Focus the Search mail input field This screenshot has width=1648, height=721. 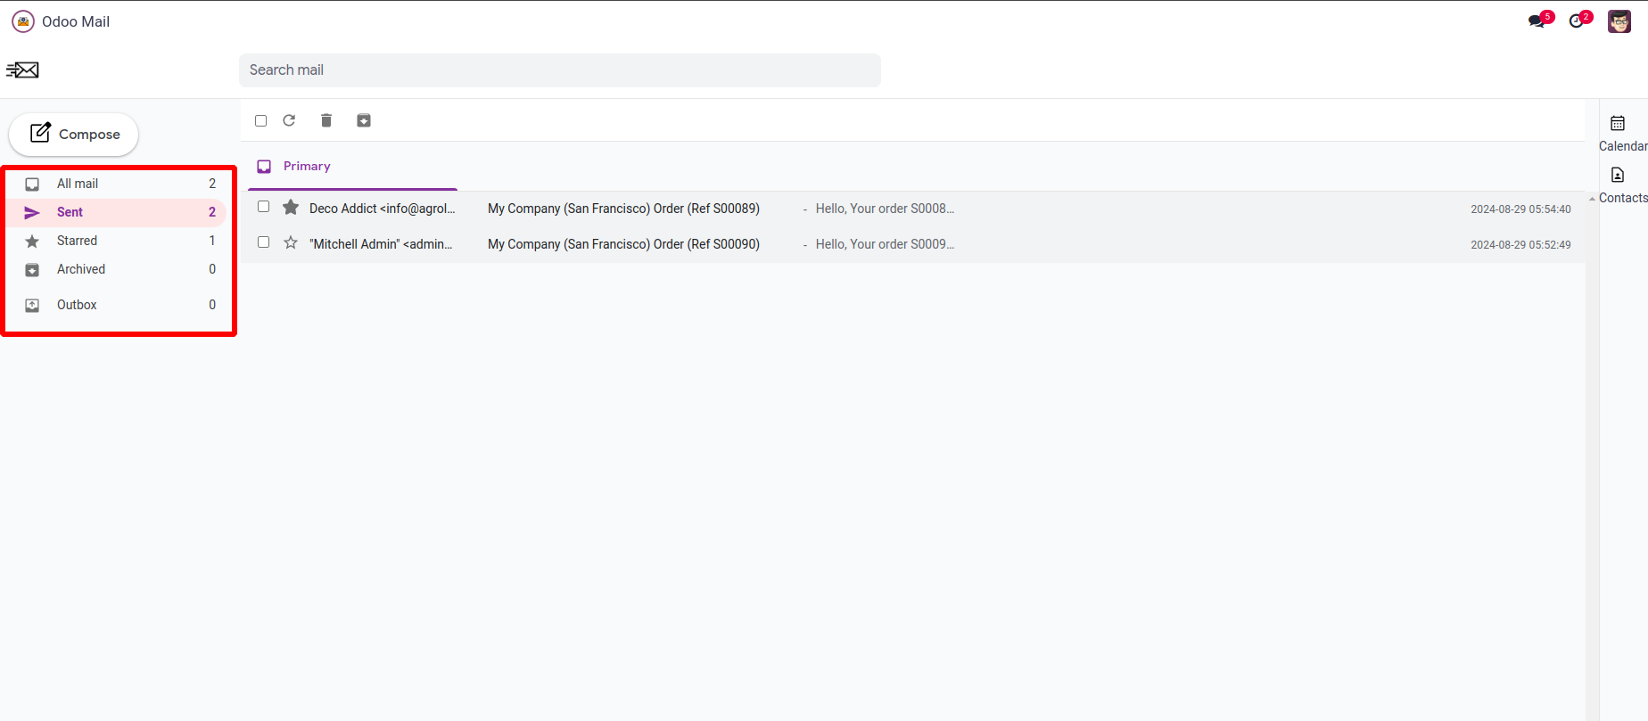(x=560, y=70)
